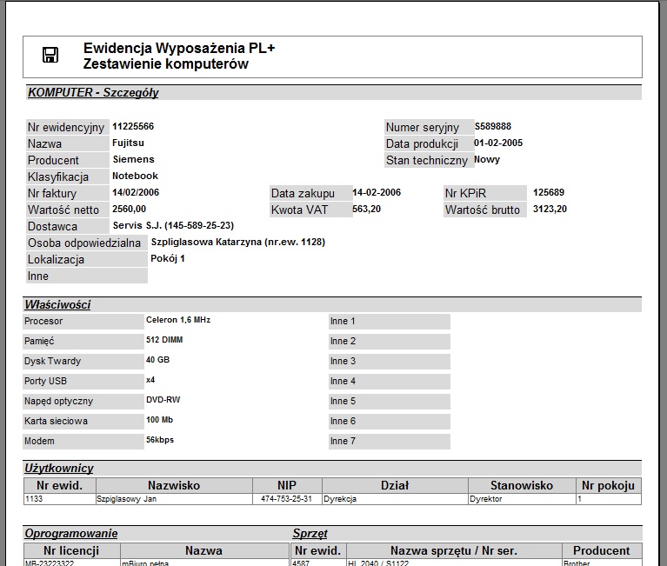This screenshot has width=667, height=566.
Task: Select supplier 'Servis S.J. (145-589-25-23)'
Action: (174, 225)
